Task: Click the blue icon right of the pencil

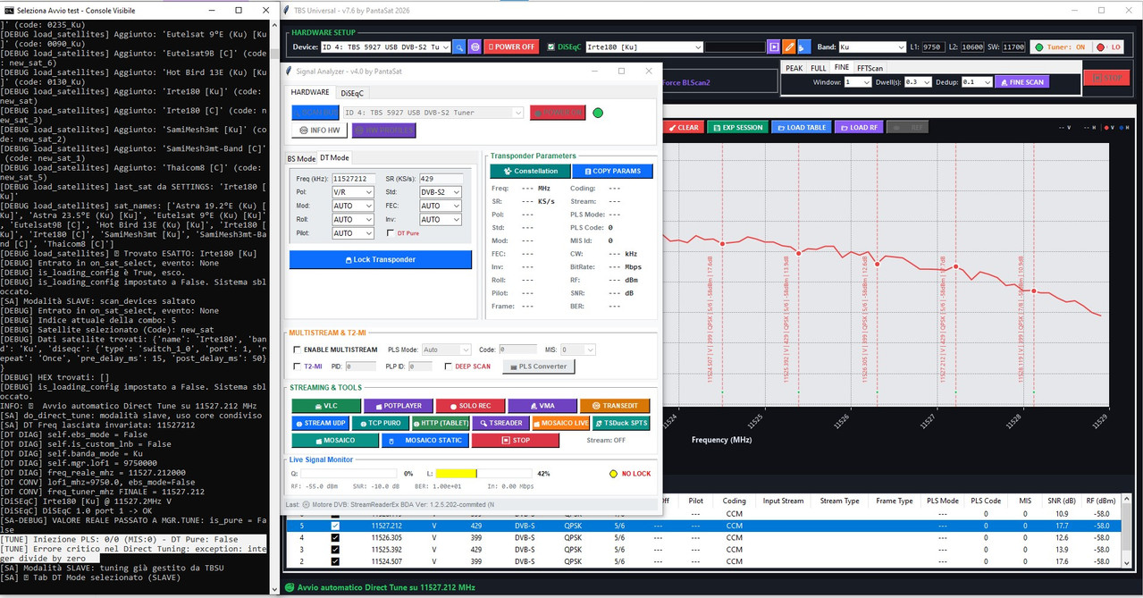Action: pos(803,46)
